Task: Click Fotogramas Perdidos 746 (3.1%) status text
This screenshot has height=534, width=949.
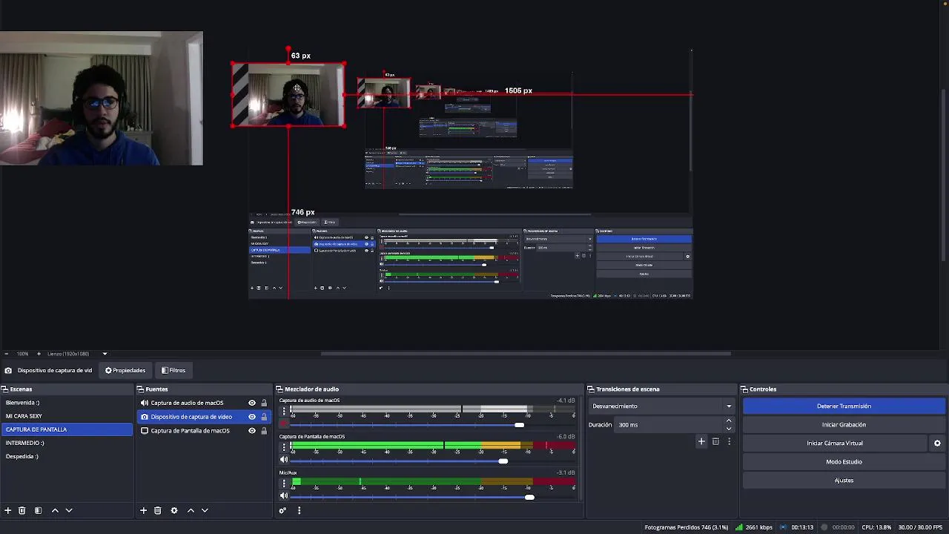Action: pos(687,527)
